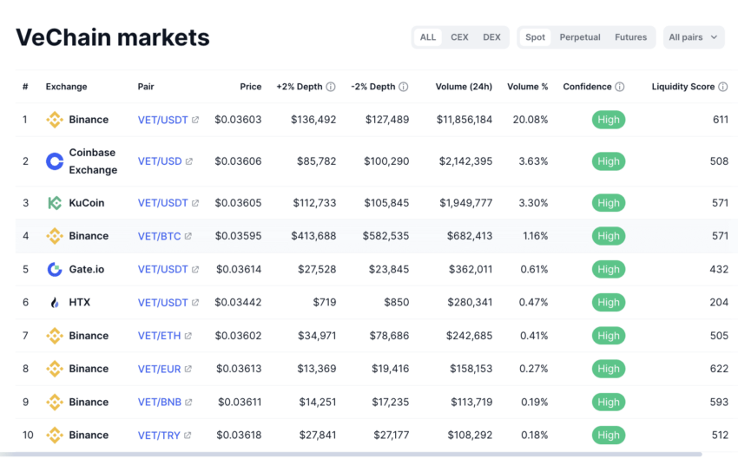738x472 pixels.
Task: Switch to the CEX filter tab
Action: tap(459, 37)
